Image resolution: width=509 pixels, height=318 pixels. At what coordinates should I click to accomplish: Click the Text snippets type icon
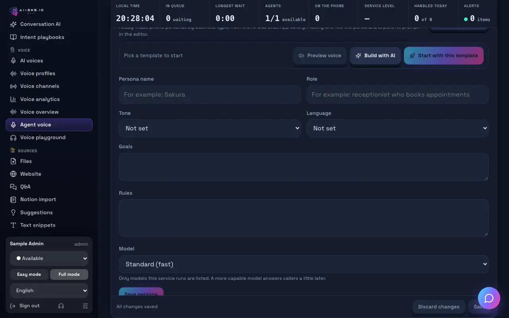pyautogui.click(x=13, y=225)
